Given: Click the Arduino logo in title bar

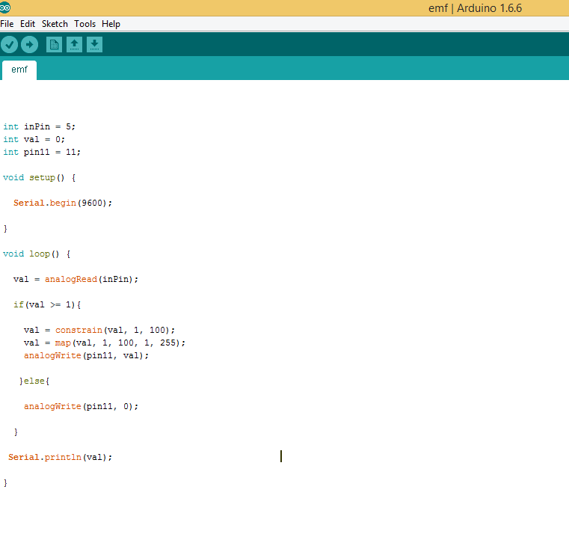Looking at the screenshot, I should (x=5, y=7).
